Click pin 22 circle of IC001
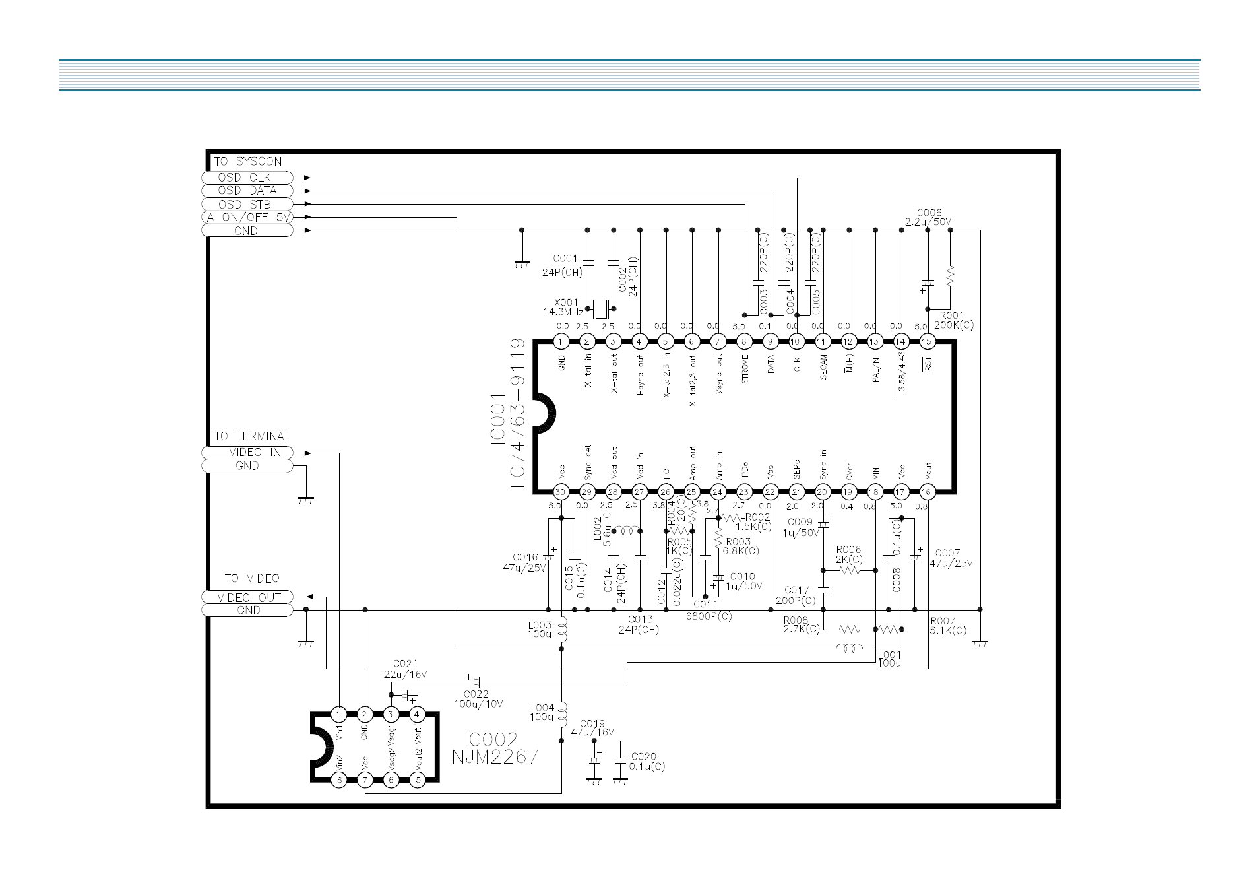1260x891 pixels. [770, 492]
